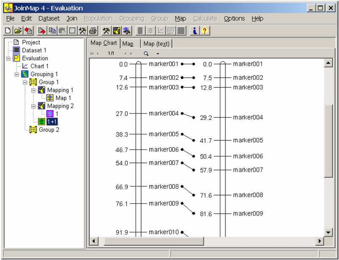Screen dimensions: 339x260
Task: Switch to the Map (text) tab
Action: [x=156, y=44]
